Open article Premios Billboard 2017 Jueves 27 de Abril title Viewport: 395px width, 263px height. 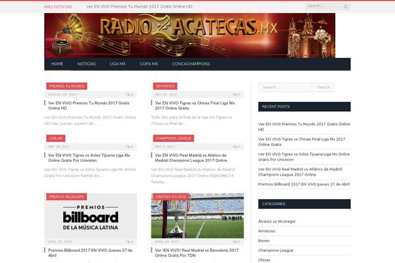pos(90,252)
